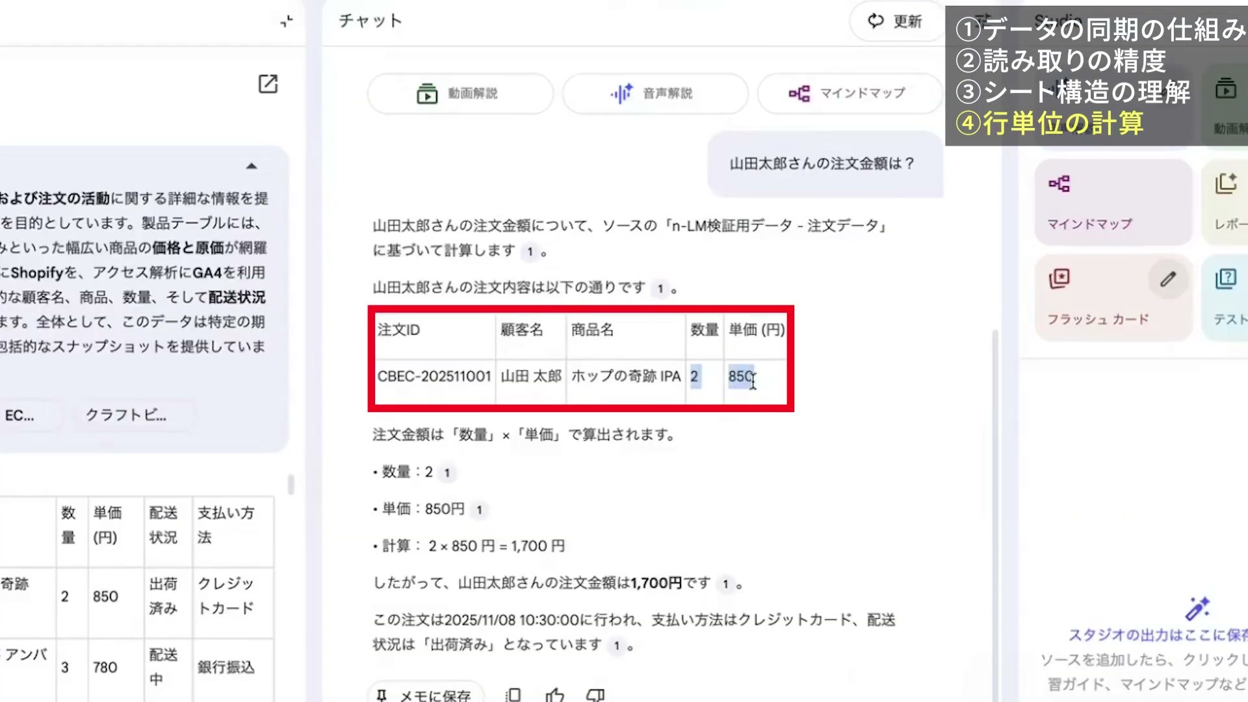Open 動画解説 from the chat shortcuts

point(460,94)
